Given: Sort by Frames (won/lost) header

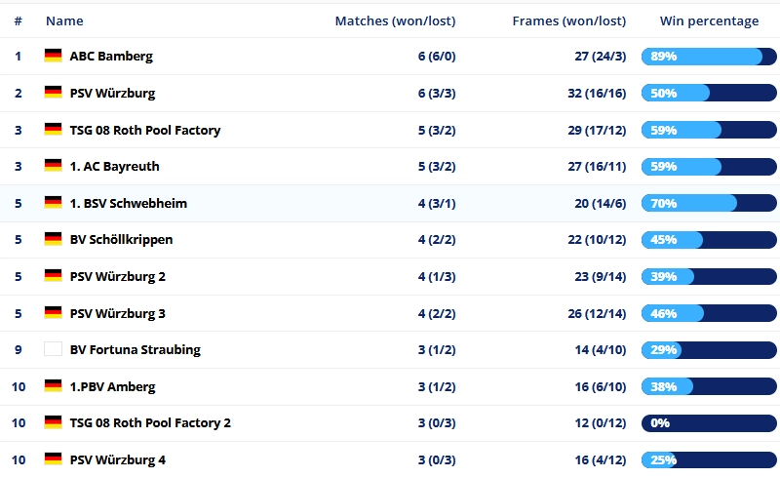Looking at the screenshot, I should [568, 20].
